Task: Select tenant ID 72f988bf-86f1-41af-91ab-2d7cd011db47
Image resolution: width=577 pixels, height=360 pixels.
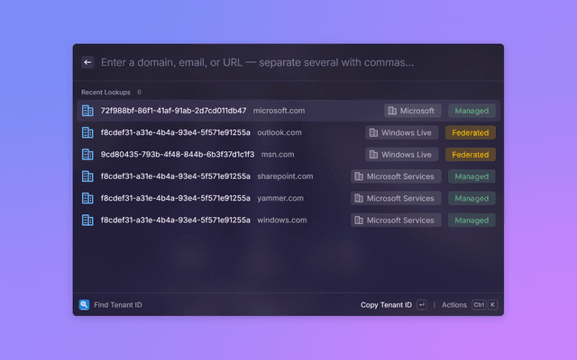Action: [x=174, y=111]
